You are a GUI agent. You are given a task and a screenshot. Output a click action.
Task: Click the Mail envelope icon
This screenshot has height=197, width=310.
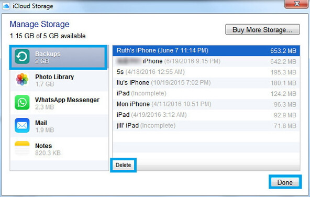tap(22, 125)
